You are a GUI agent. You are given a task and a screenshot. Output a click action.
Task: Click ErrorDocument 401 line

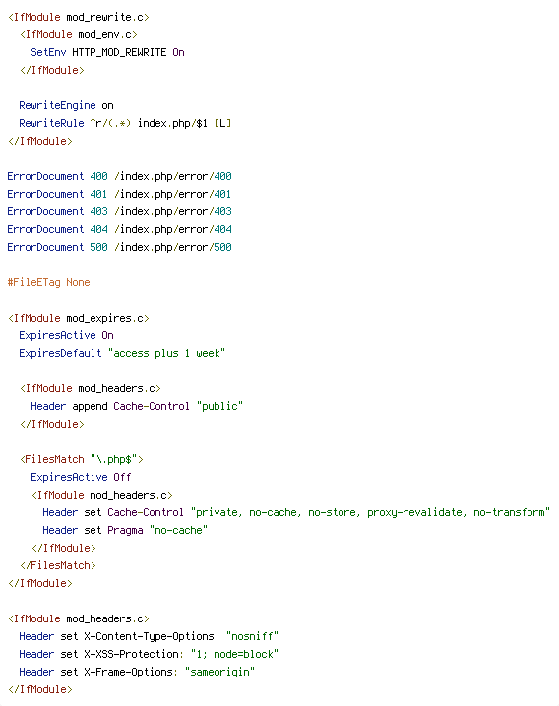119,194
